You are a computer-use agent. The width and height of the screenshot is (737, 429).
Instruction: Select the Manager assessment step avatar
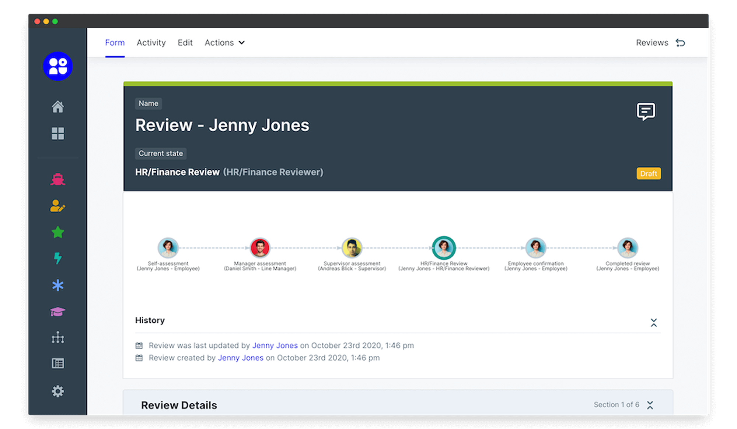pos(260,248)
